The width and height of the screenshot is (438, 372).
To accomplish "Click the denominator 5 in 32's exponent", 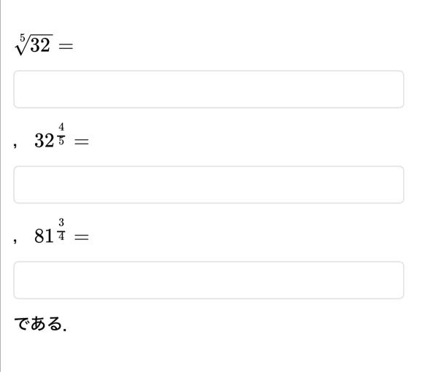I will 61,141.
